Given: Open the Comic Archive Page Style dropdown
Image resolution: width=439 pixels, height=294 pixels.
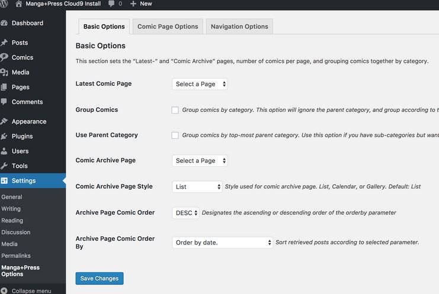Looking at the screenshot, I should (197, 187).
